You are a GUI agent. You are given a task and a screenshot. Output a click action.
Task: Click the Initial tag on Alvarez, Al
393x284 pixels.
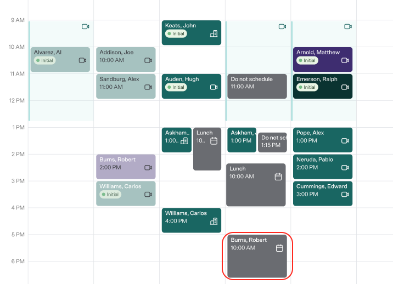click(x=44, y=60)
